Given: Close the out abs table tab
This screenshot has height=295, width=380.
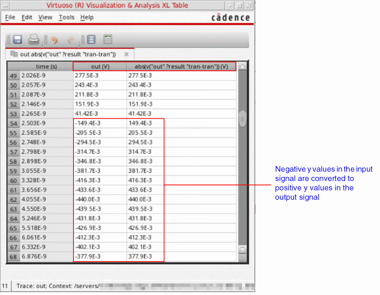Looking at the screenshot, I should [126, 54].
